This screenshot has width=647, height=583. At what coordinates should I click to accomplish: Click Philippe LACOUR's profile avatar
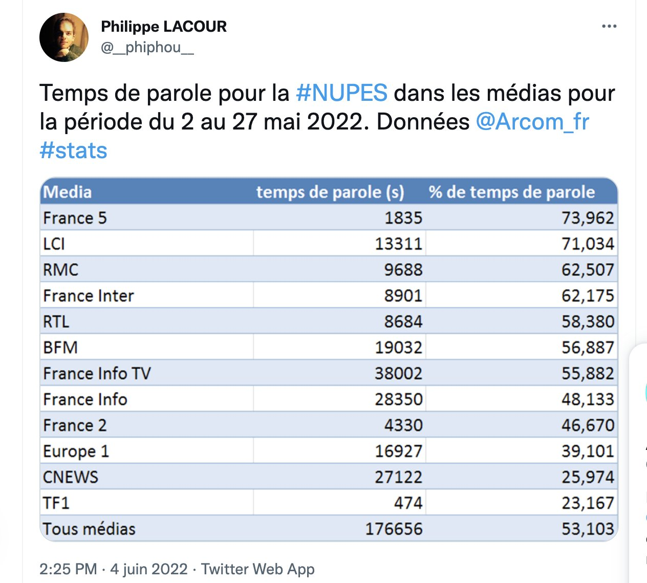pyautogui.click(x=64, y=37)
